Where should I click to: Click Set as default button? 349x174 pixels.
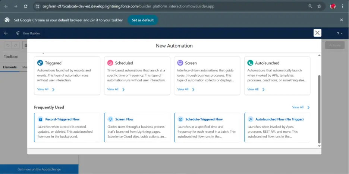142,20
